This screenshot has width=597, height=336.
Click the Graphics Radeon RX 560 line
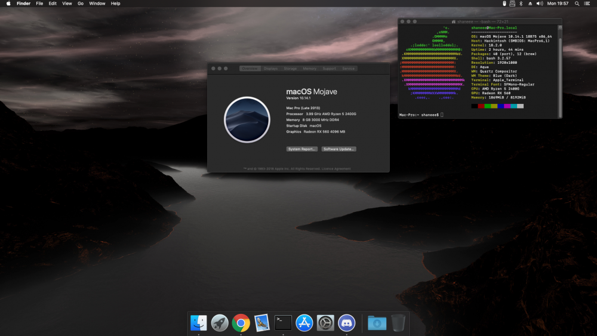coord(316,132)
